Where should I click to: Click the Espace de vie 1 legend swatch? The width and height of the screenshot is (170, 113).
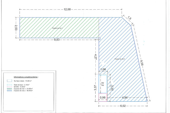click(10, 88)
